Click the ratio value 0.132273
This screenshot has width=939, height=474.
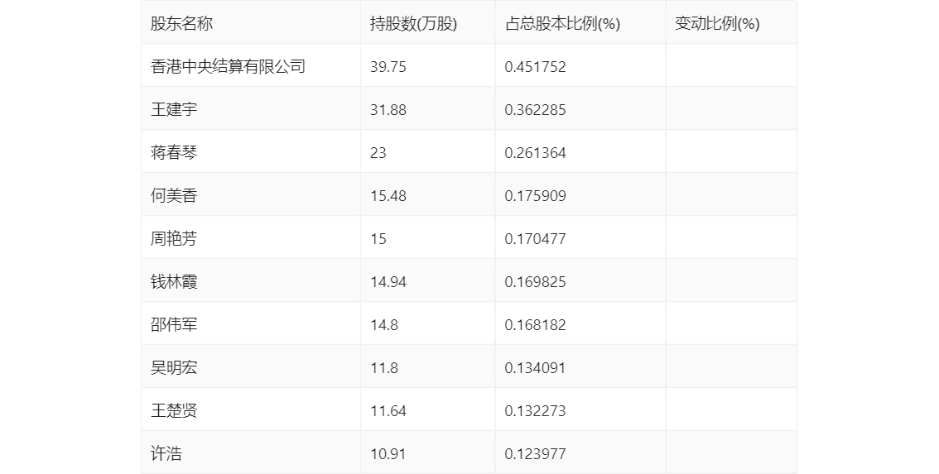(536, 412)
